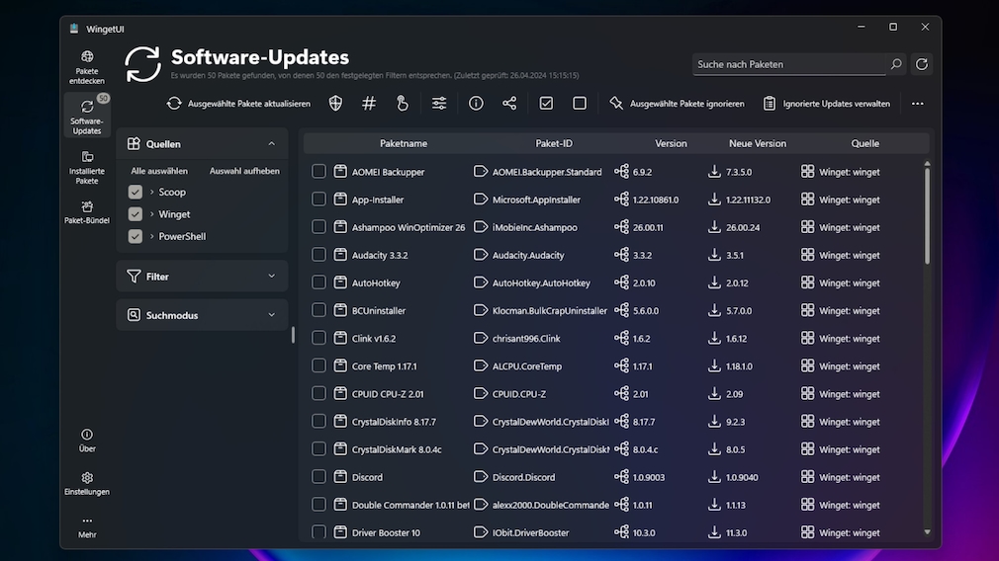Open installation options sliders icon
The width and height of the screenshot is (999, 561).
point(439,103)
